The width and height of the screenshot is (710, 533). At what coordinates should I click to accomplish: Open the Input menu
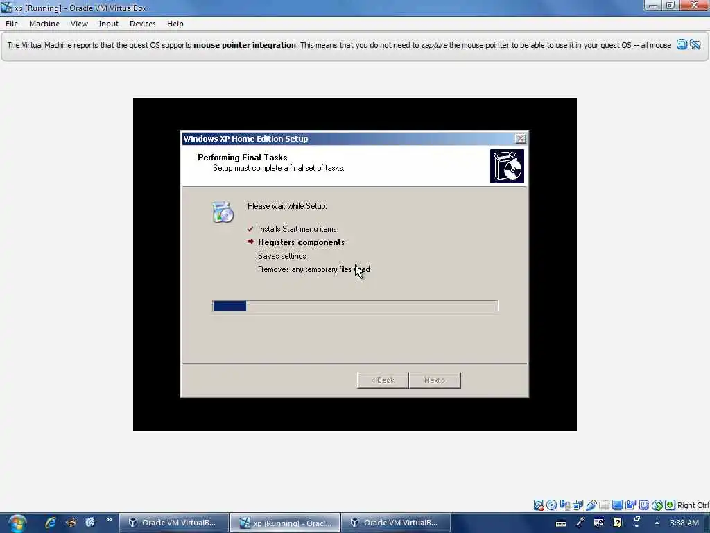click(x=109, y=24)
